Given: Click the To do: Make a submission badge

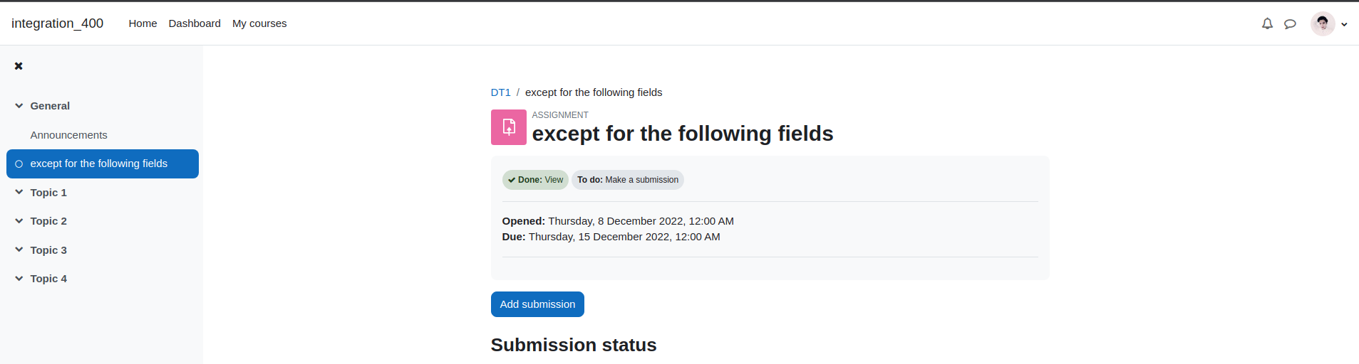Looking at the screenshot, I should [628, 180].
